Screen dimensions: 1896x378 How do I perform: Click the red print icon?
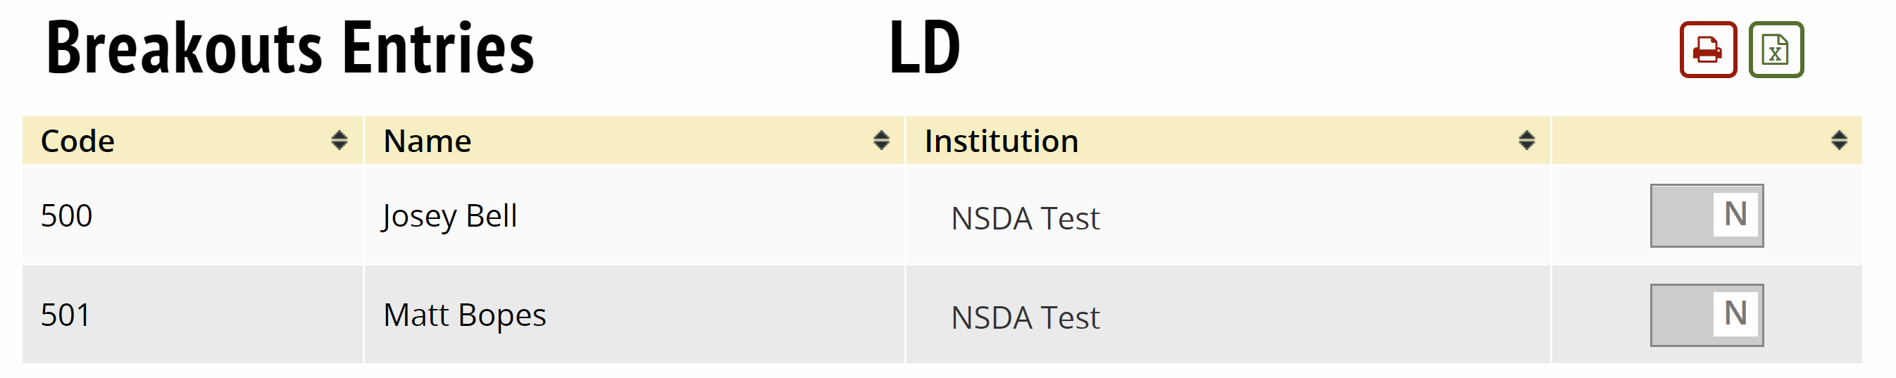click(1707, 50)
